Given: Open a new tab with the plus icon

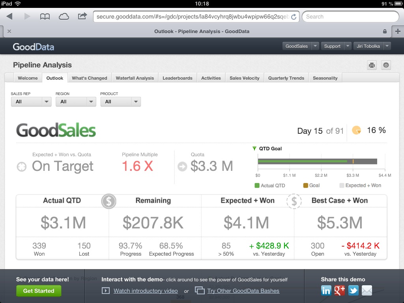Looking at the screenshot, I should pyautogui.click(x=398, y=32).
